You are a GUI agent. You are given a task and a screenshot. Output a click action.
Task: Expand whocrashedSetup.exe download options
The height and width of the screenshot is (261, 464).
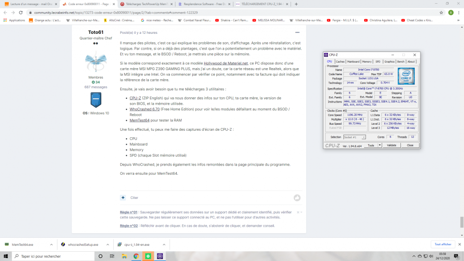click(x=108, y=244)
